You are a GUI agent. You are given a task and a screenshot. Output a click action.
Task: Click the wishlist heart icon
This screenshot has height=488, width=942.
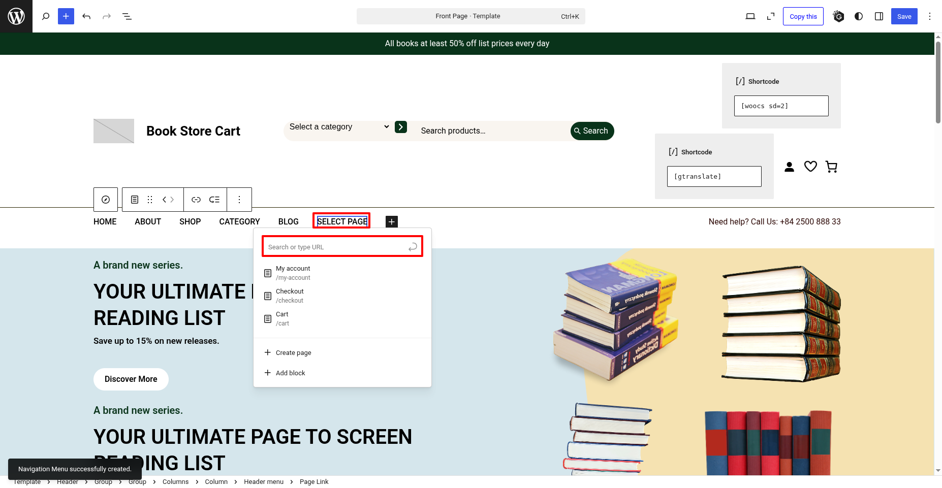point(810,167)
